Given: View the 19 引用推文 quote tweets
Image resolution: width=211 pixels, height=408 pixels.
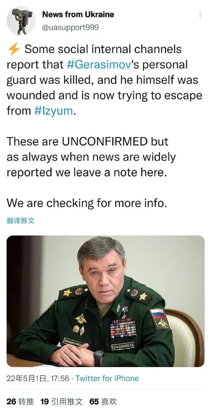Looking at the screenshot, I should coord(61,401).
